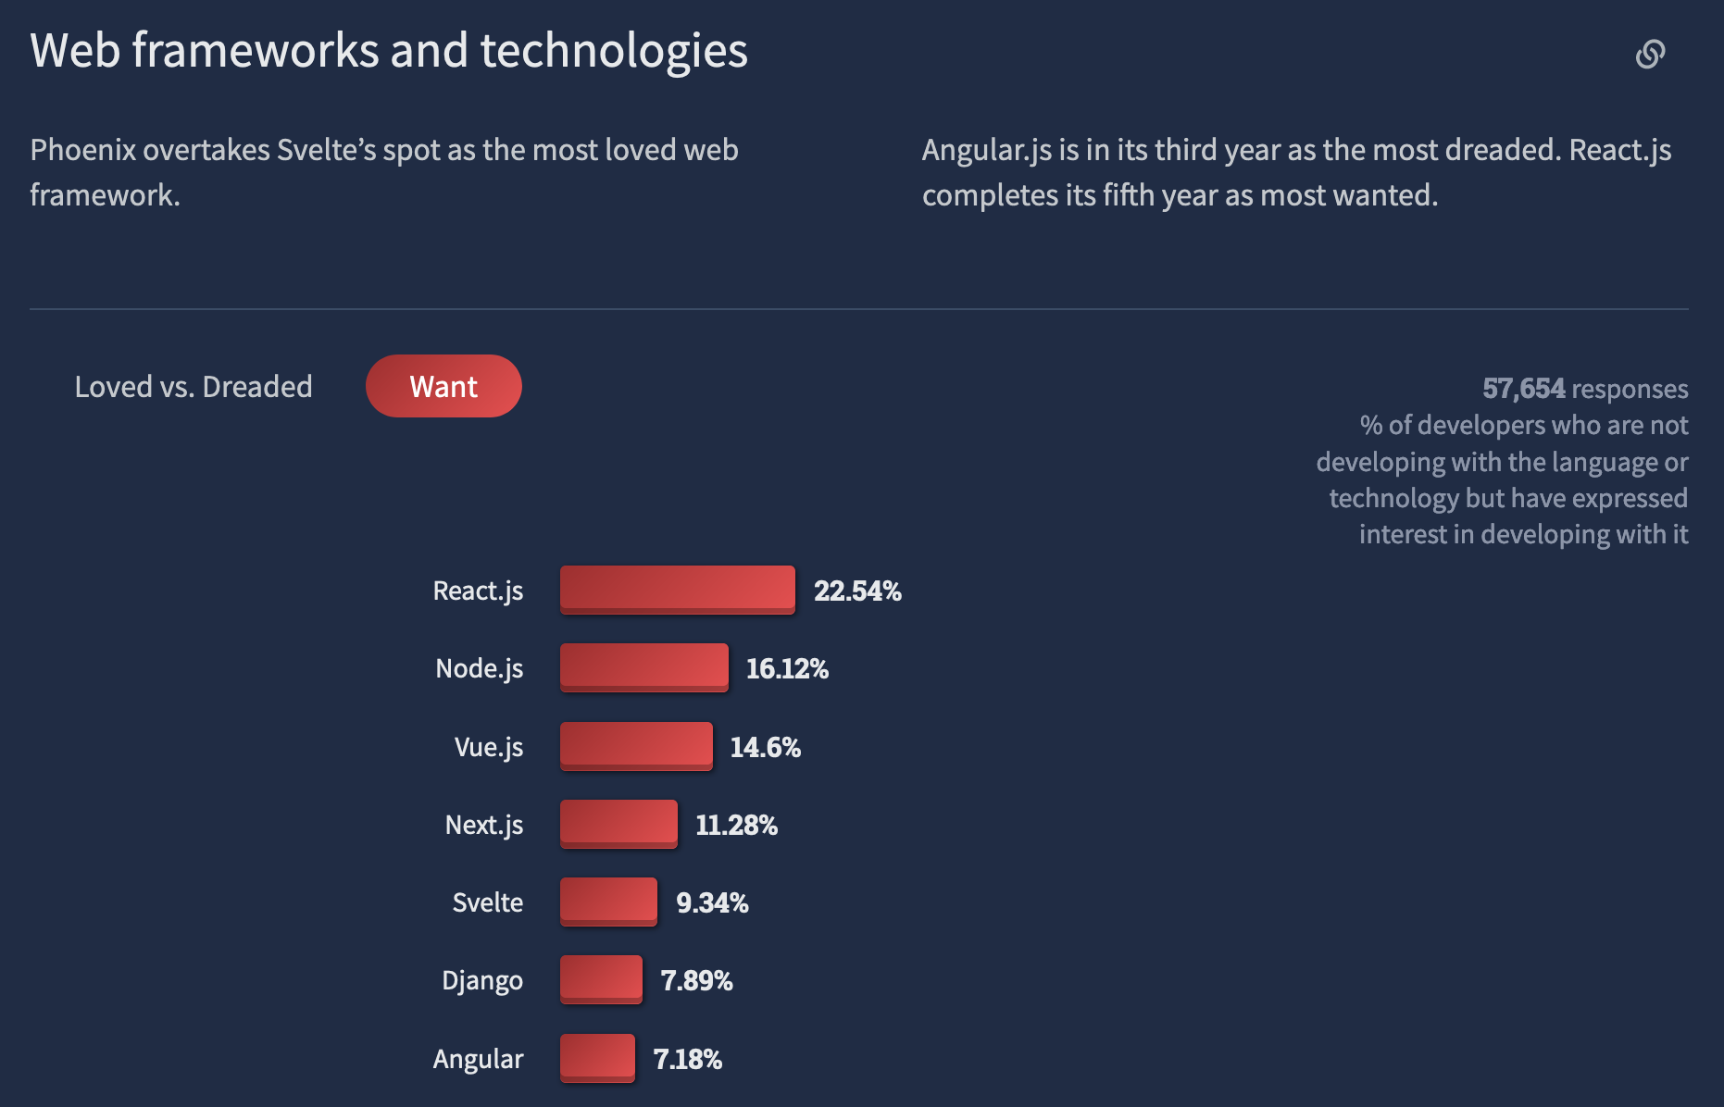The height and width of the screenshot is (1107, 1724).
Task: Select the Angular bar
Action: [598, 1058]
